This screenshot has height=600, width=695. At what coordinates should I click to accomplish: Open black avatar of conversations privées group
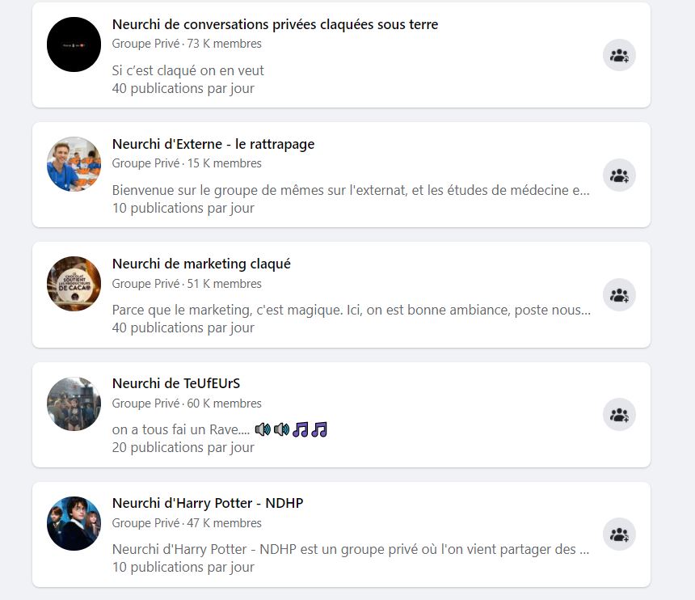[74, 44]
